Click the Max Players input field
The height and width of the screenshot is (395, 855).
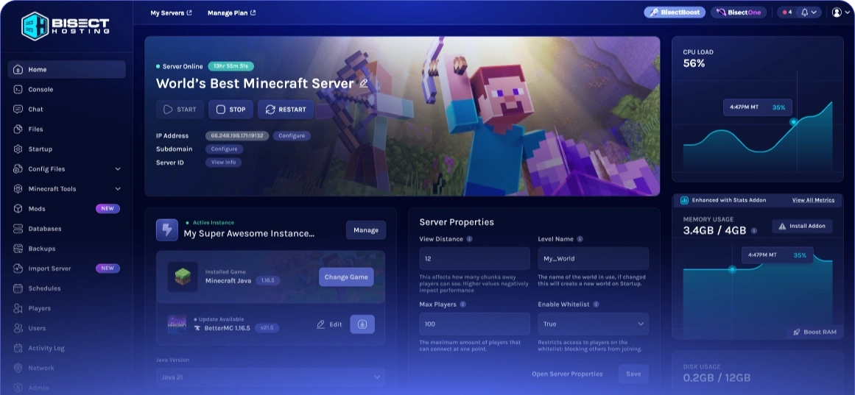tap(474, 324)
